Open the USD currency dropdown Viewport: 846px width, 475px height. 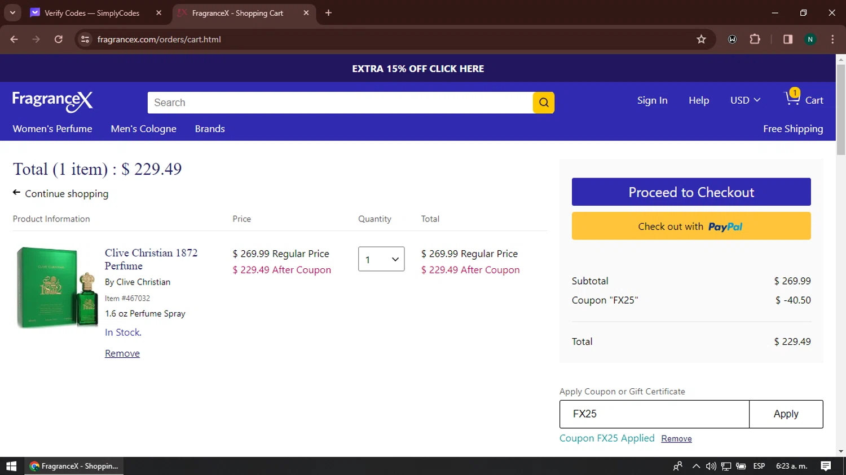tap(746, 100)
